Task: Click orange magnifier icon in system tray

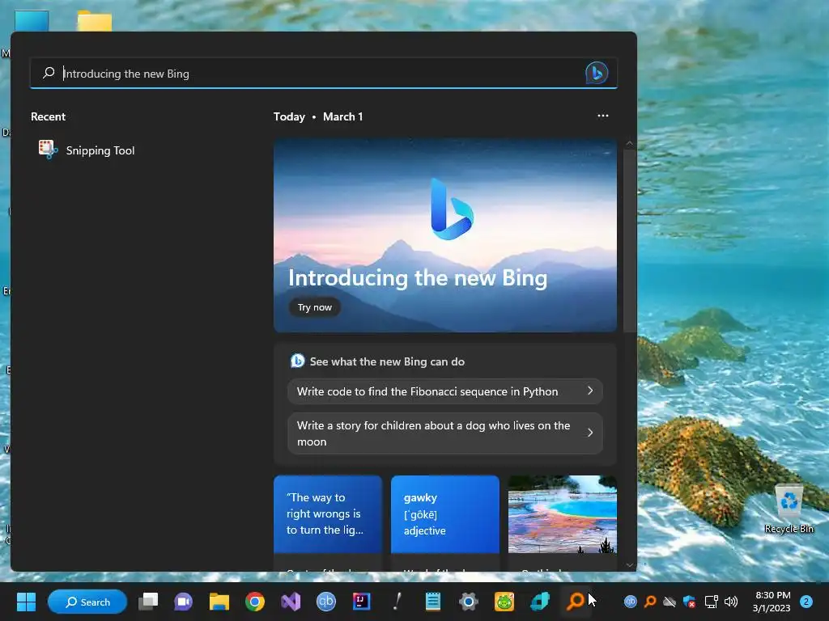Action: [650, 602]
